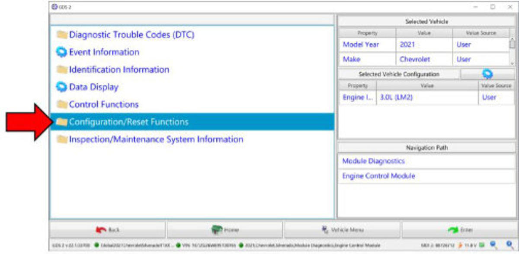The width and height of the screenshot is (519, 254).
Task: Click the Control Functions folder icon
Action: tap(62, 104)
